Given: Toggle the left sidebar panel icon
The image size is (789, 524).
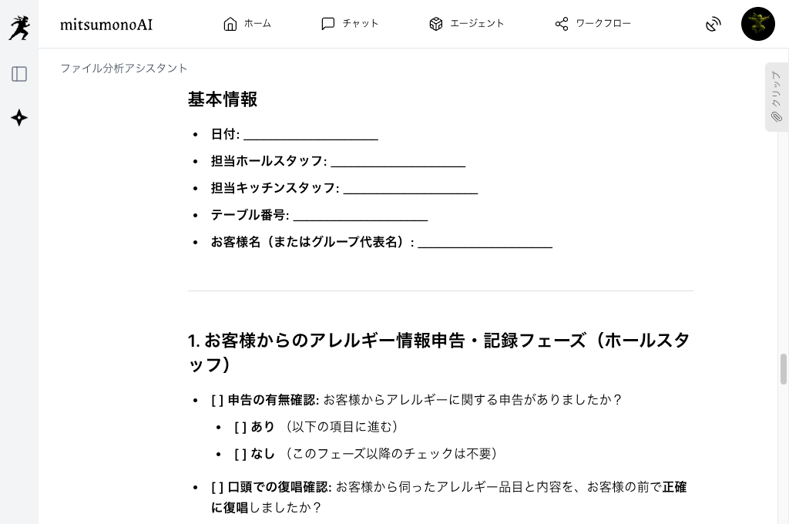Looking at the screenshot, I should click(19, 74).
